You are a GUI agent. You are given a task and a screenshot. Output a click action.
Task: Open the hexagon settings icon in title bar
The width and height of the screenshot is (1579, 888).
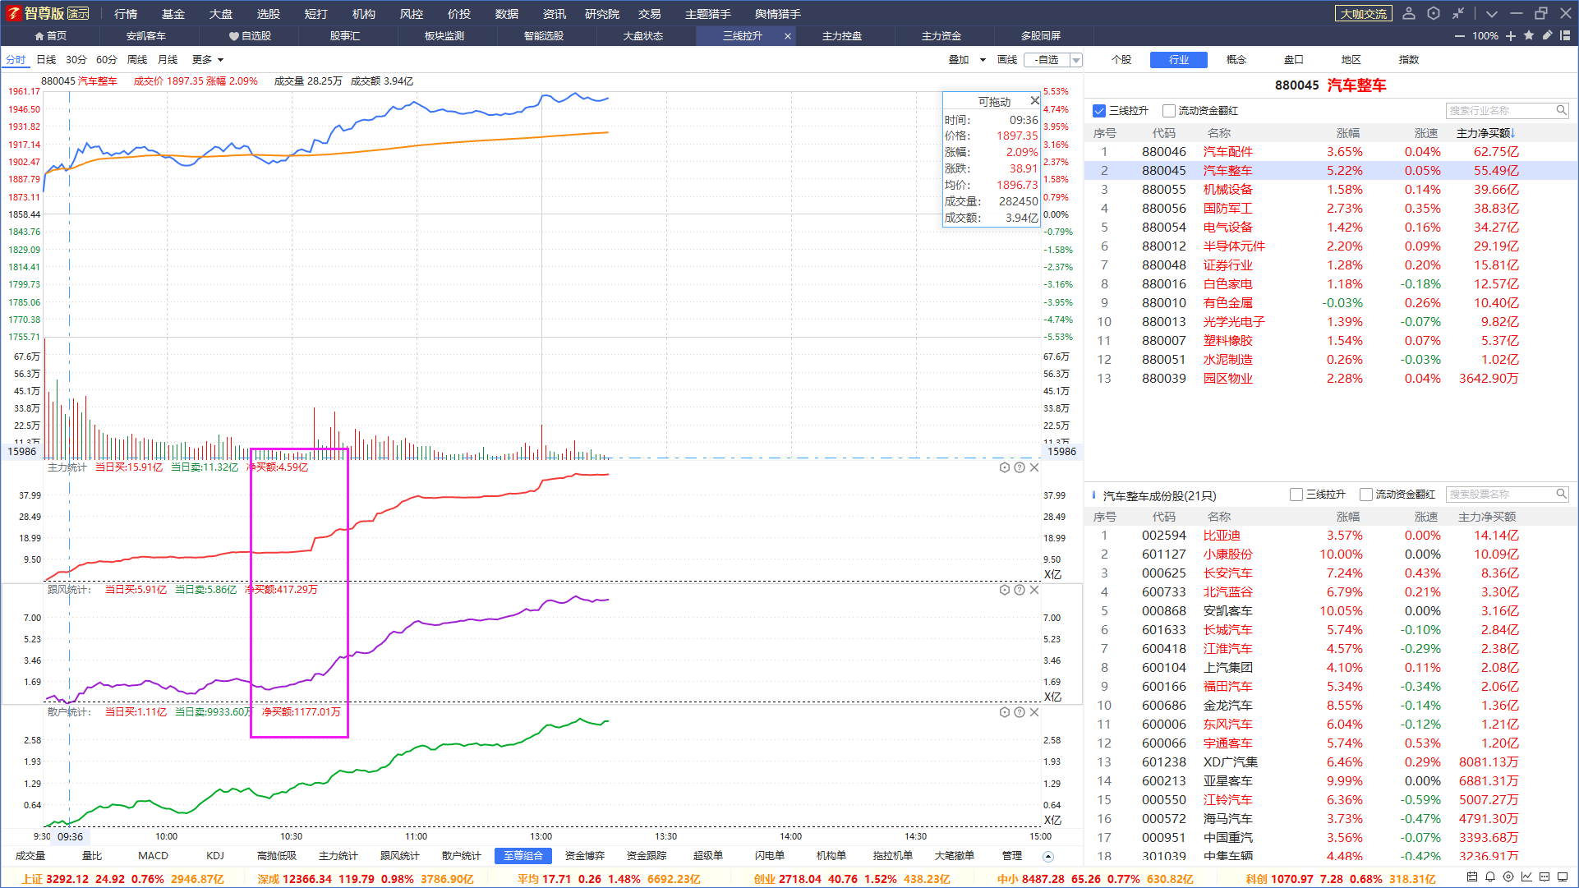point(1434,13)
